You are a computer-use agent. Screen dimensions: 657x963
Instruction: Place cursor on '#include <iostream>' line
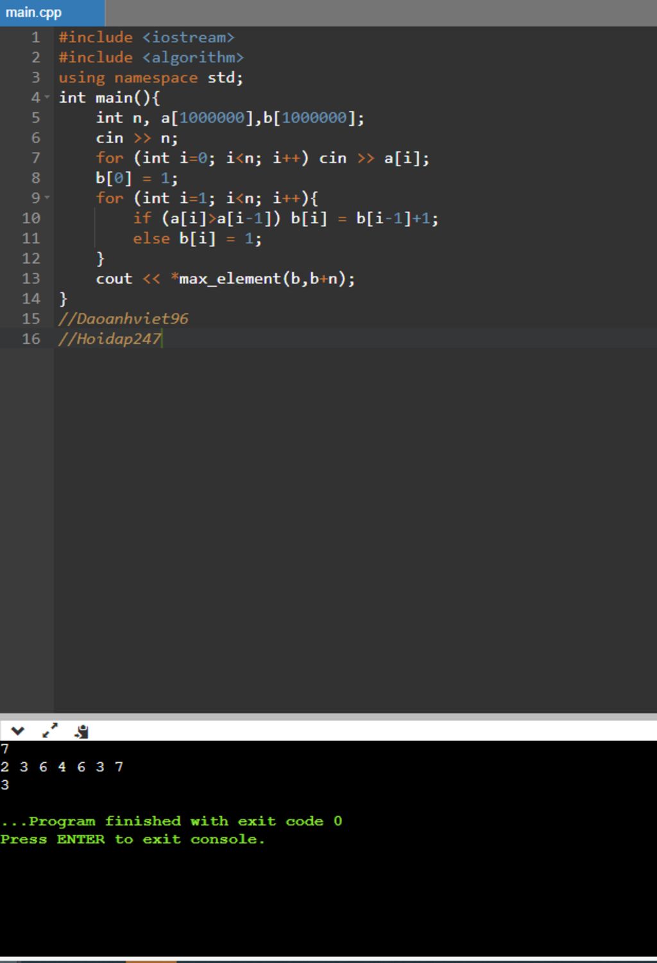pyautogui.click(x=146, y=37)
